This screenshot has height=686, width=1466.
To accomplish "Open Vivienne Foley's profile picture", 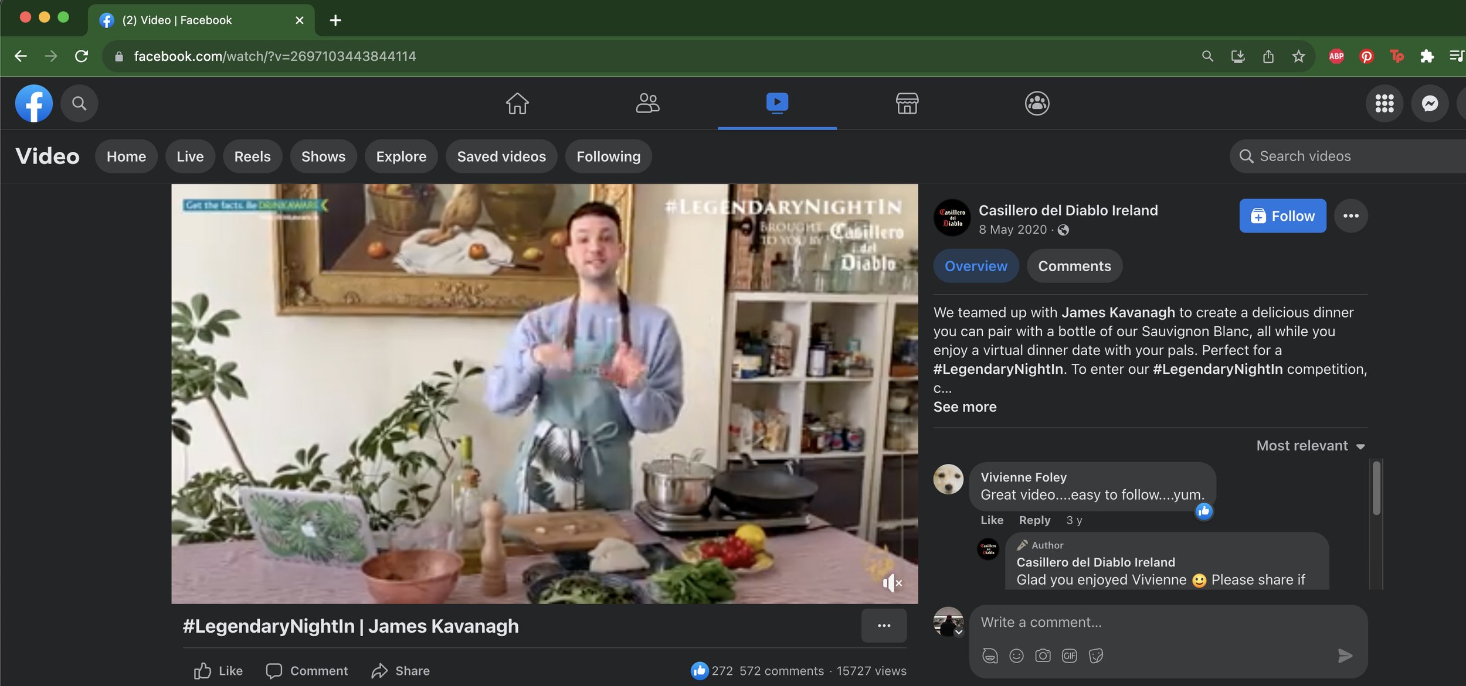I will click(x=948, y=479).
